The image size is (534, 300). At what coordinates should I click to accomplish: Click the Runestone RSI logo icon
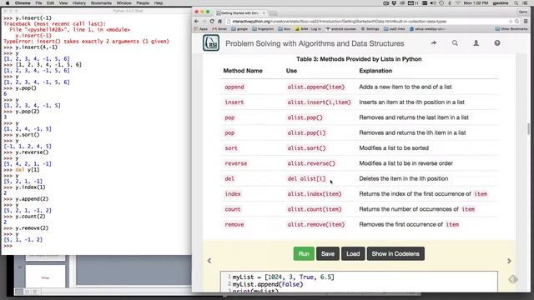tap(211, 43)
